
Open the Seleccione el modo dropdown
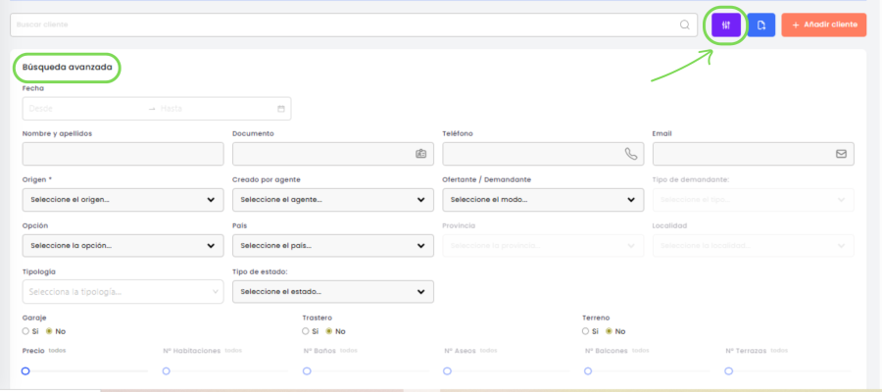click(543, 200)
